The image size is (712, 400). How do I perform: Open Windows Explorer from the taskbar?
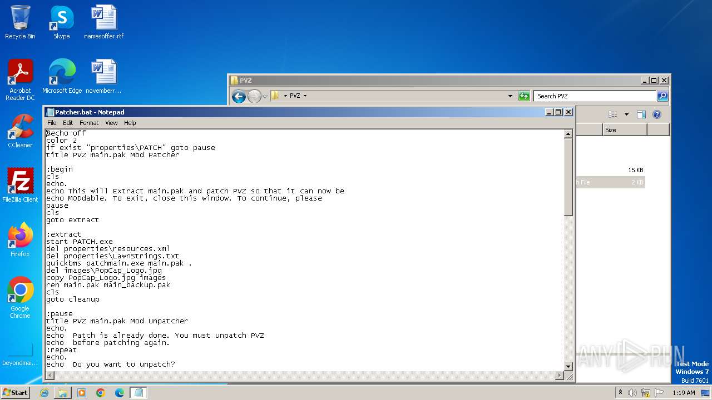(63, 393)
